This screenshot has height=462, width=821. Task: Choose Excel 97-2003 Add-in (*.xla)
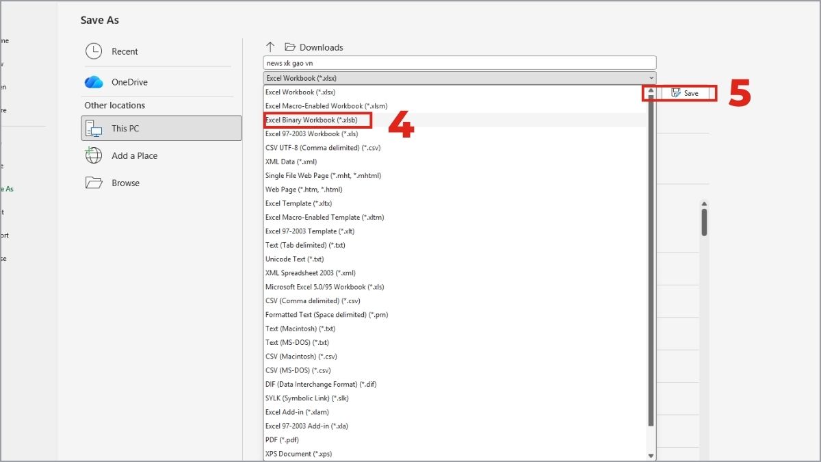455,426
